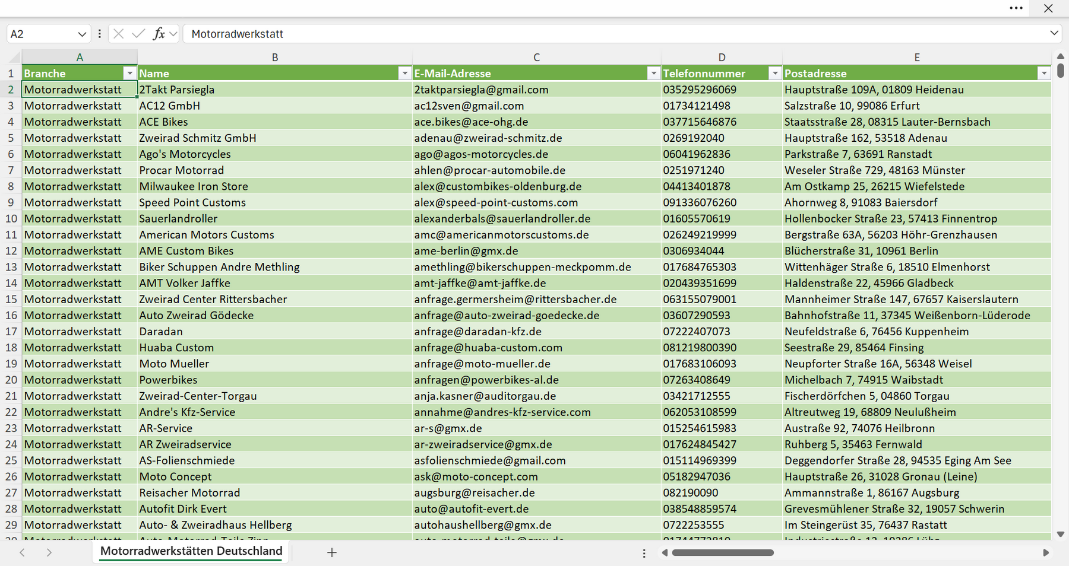Cancel the formula bar entry
This screenshot has width=1069, height=566.
118,34
